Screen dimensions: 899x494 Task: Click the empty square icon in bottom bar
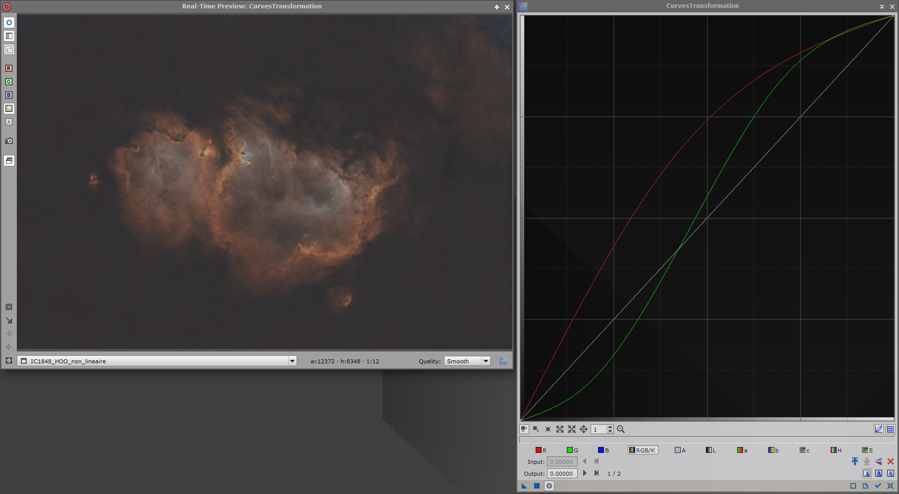point(853,486)
